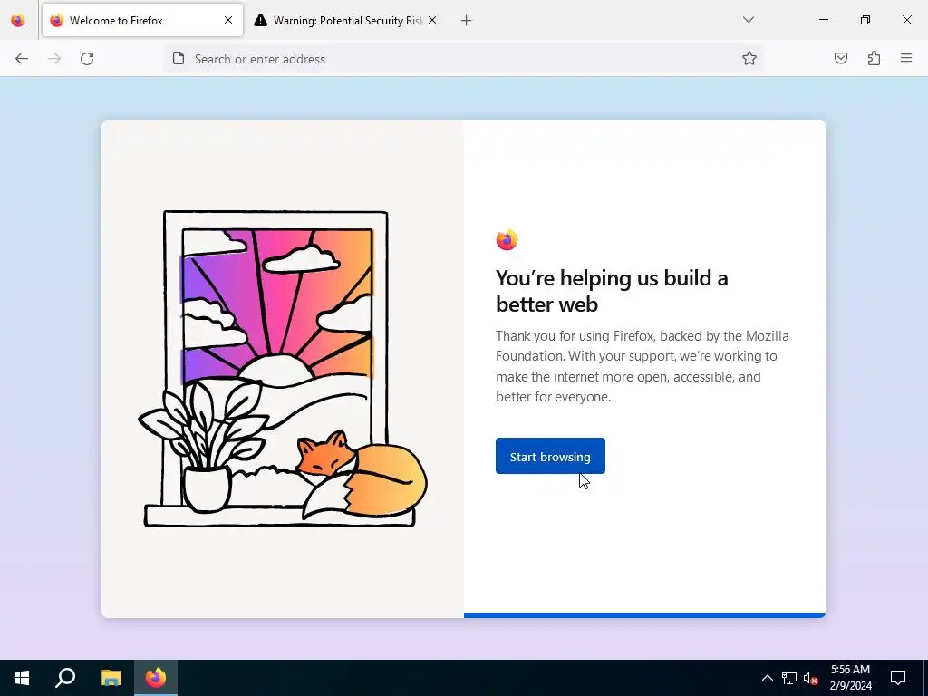Open a new tab with plus
928x696 pixels.
(467, 21)
